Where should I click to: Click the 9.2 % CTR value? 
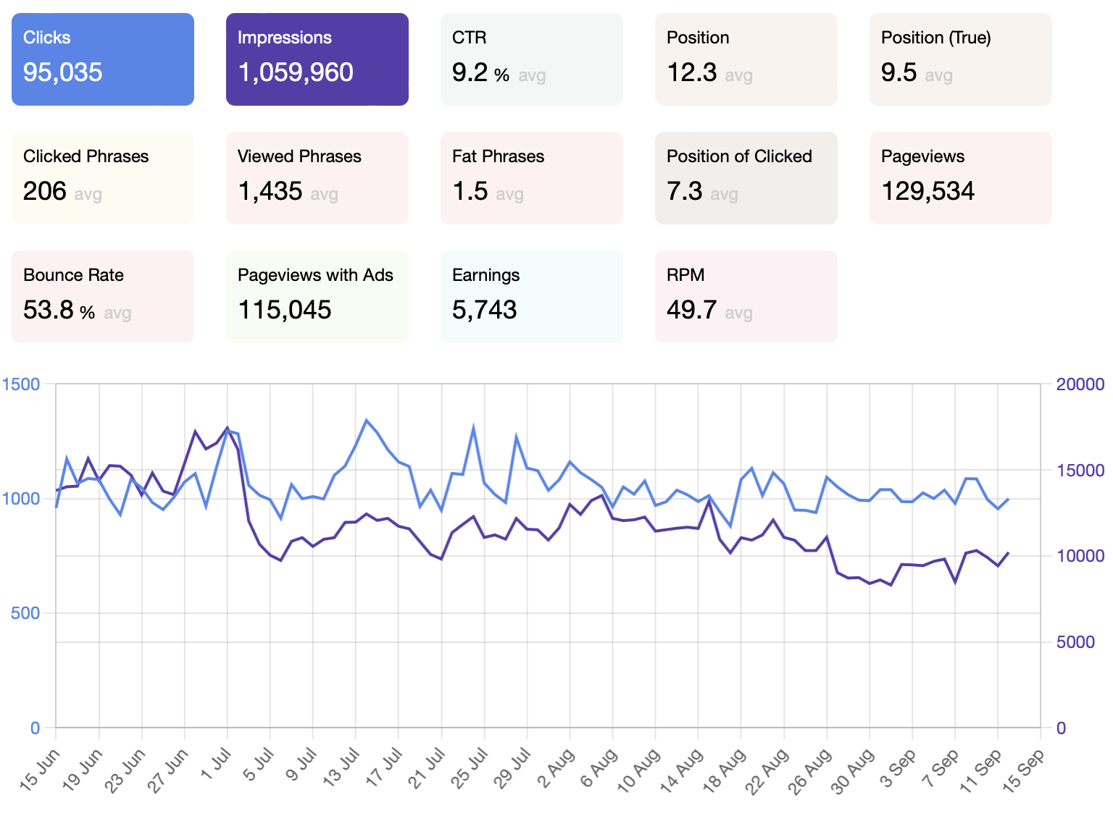pyautogui.click(x=481, y=72)
